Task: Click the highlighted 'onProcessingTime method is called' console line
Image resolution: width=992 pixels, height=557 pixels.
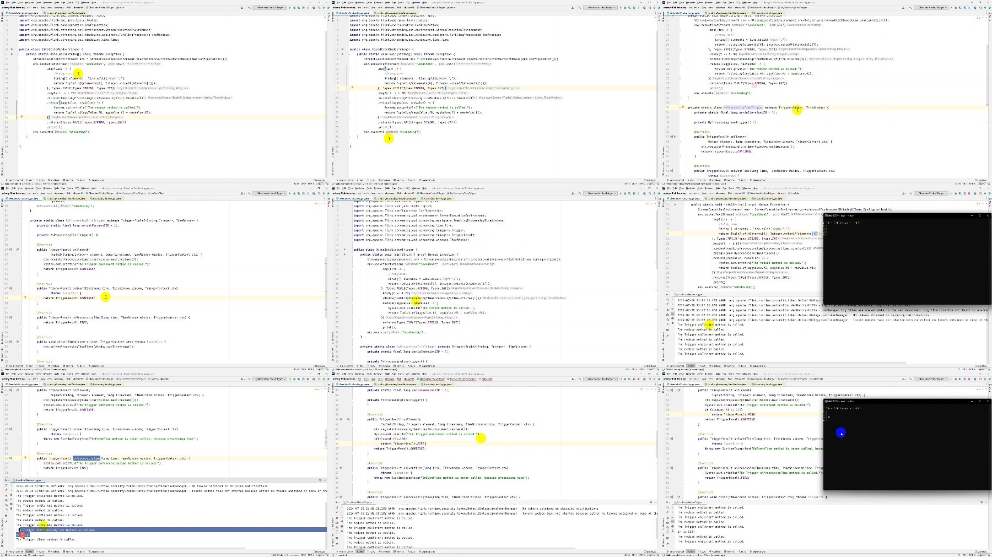Action: coord(171,530)
